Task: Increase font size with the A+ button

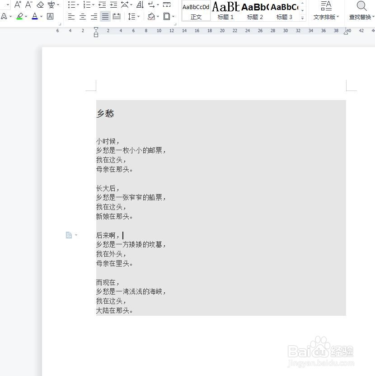Action: [x=18, y=5]
